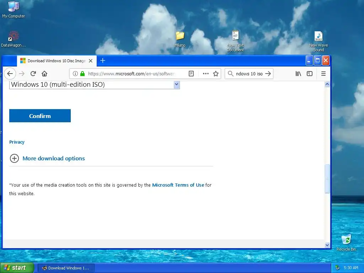Open Microsoft Terms of Use link
This screenshot has width=364, height=273.
pos(178,185)
